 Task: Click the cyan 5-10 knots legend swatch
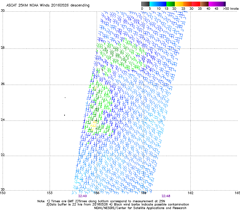point(153,4)
